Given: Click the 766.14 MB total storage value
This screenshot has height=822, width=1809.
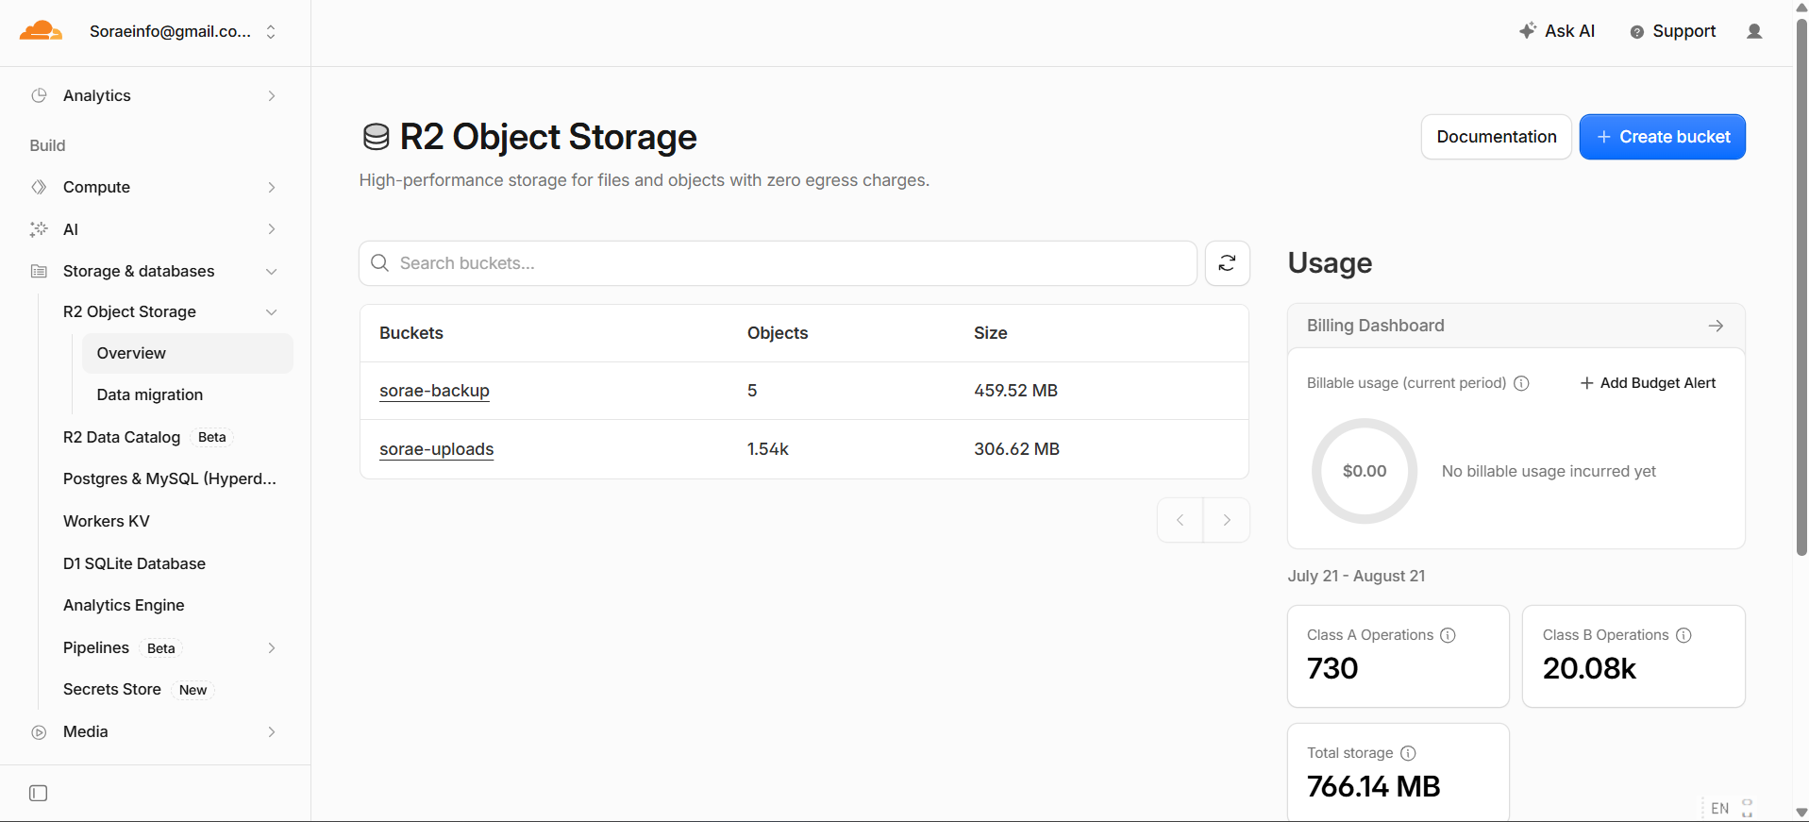Looking at the screenshot, I should click(x=1373, y=786).
